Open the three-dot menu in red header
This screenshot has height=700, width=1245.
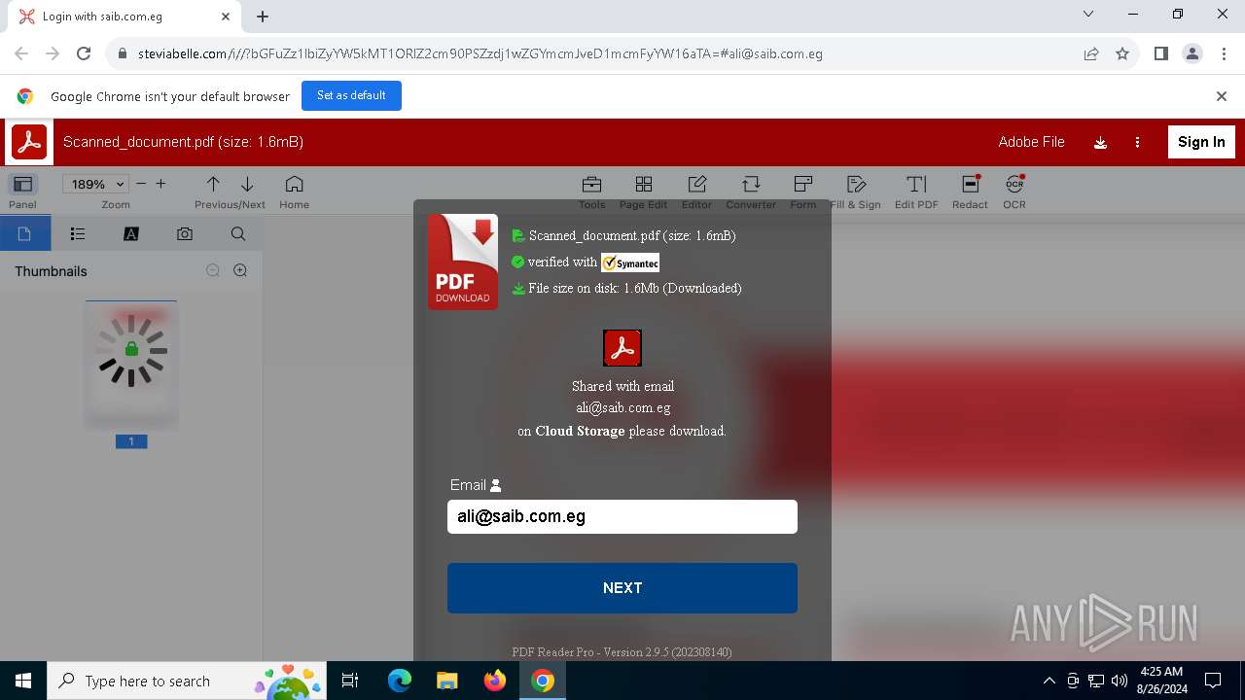[1137, 142]
